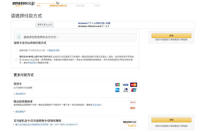Open the 了解更多详情 link for cash on delivery
207x132 pixels.
tap(53, 50)
